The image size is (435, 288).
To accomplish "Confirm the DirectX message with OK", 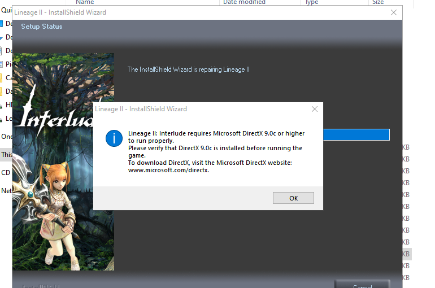I will click(x=293, y=198).
